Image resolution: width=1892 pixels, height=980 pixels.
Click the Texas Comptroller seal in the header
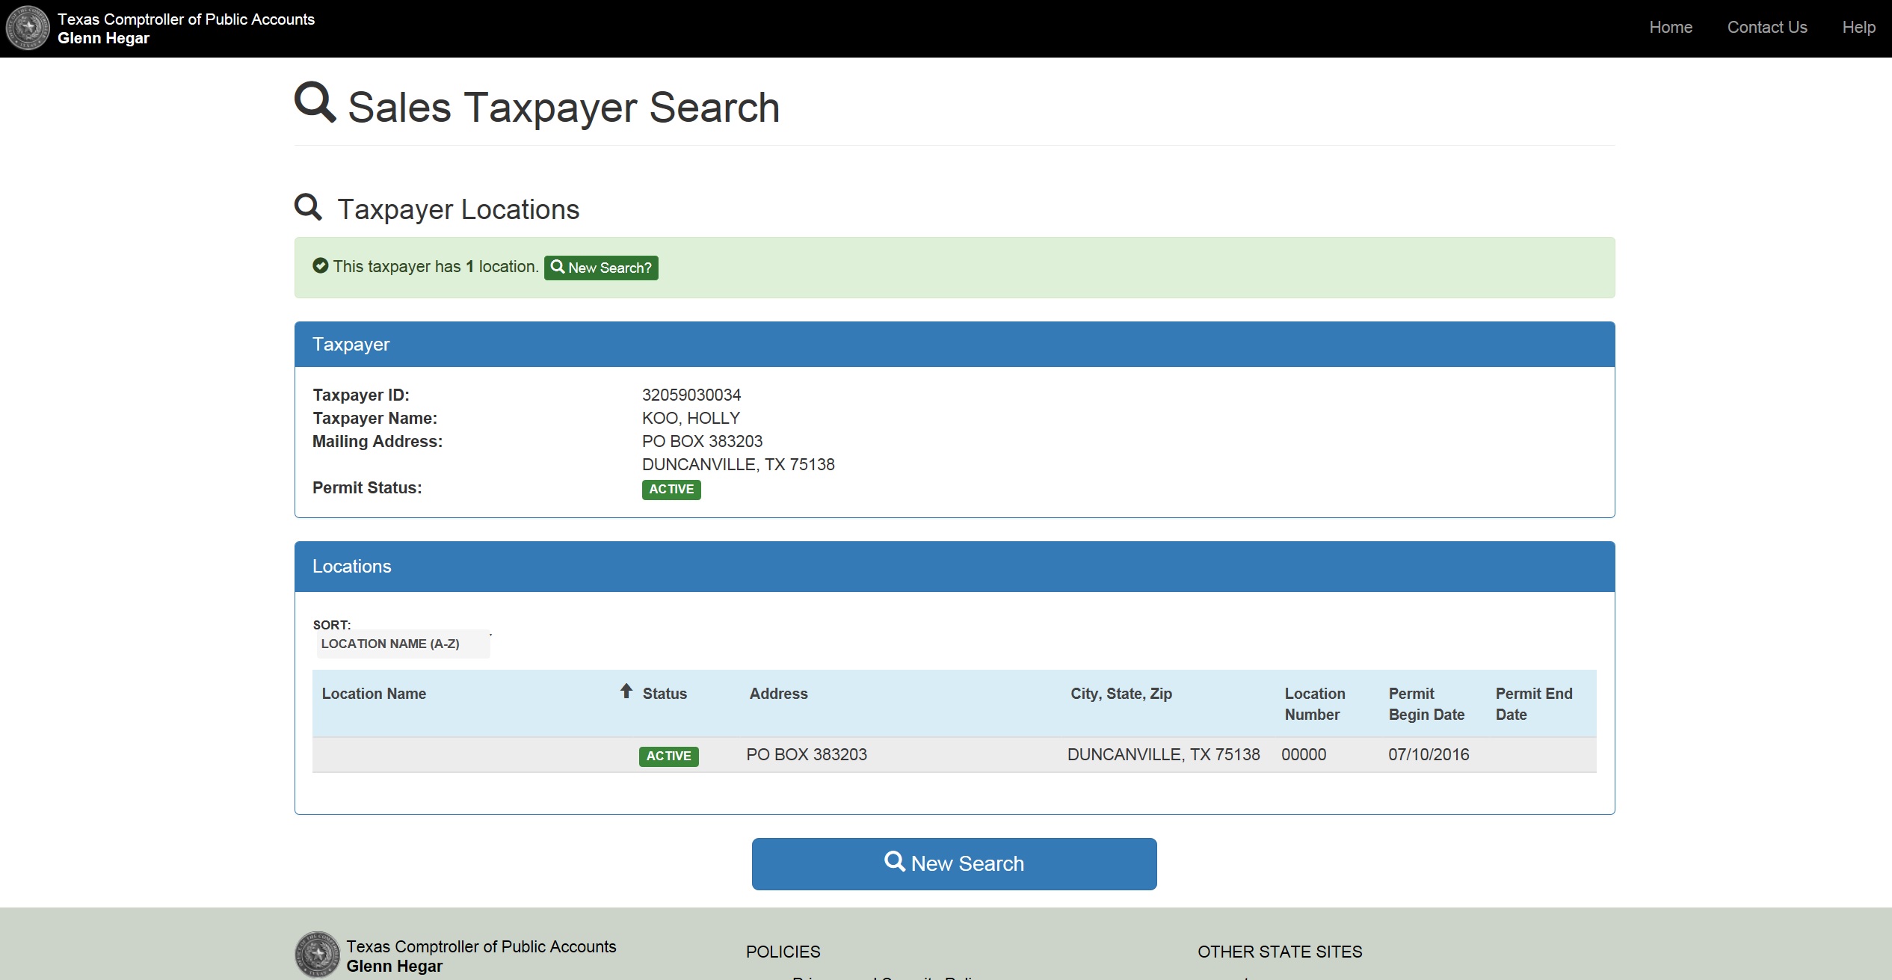pos(28,28)
